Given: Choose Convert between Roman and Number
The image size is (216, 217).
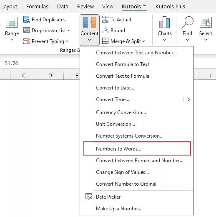Looking at the screenshot, I should pos(137,161).
